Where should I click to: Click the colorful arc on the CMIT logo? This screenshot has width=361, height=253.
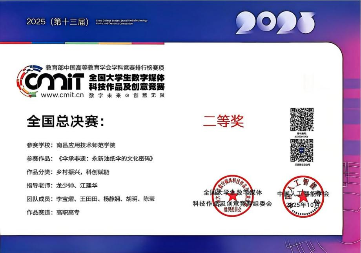click(24, 78)
